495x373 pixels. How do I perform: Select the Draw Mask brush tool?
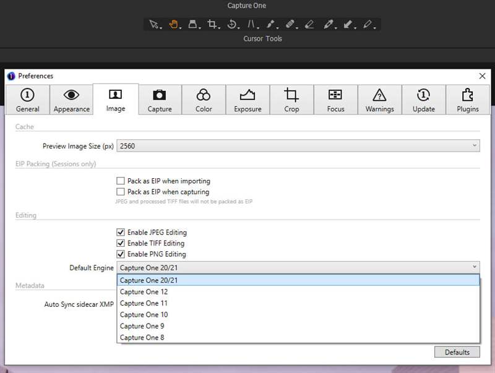(x=271, y=24)
